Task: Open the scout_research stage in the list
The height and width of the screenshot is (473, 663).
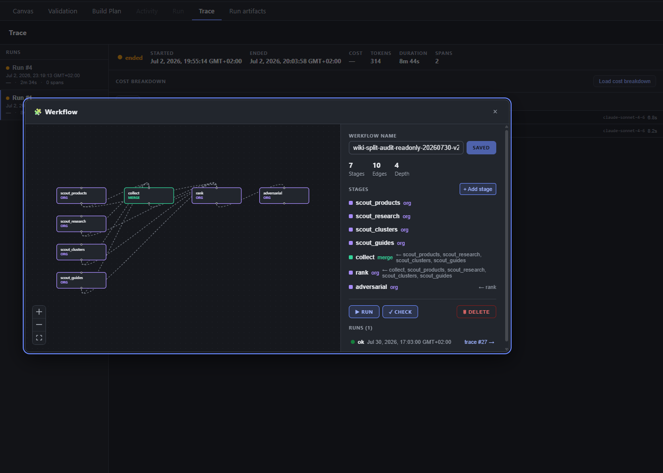Action: click(x=423, y=216)
